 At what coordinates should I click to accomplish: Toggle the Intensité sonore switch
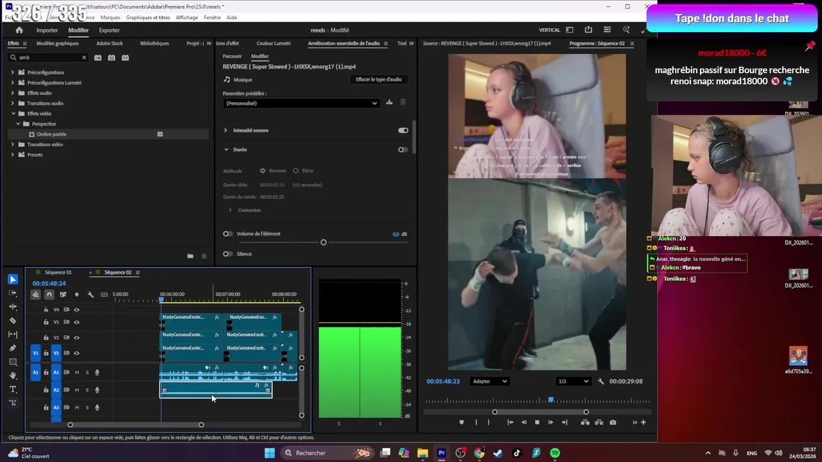(403, 130)
